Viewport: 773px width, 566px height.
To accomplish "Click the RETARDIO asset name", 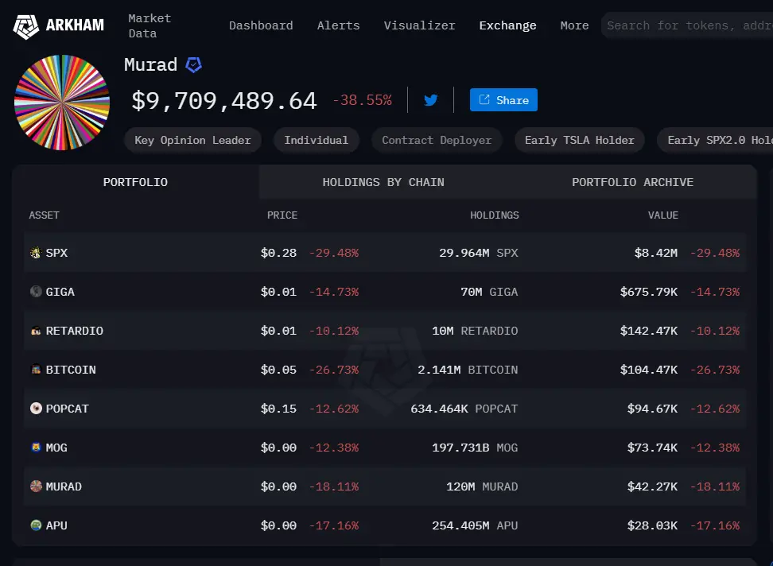I will coord(75,331).
